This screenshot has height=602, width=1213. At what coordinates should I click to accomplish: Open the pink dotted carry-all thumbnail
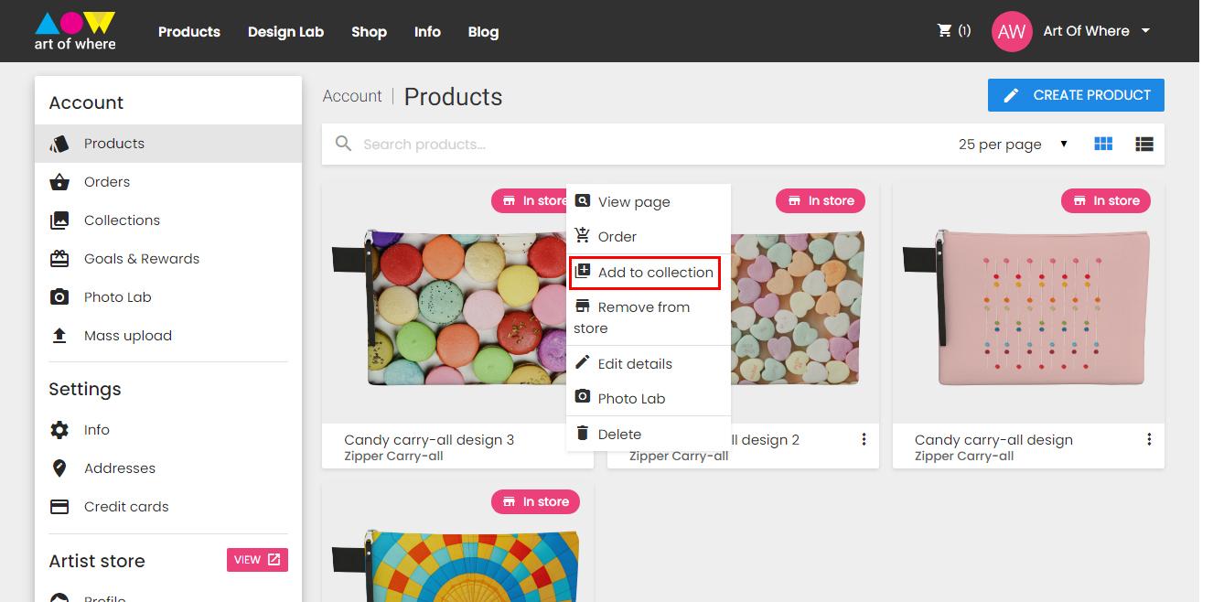click(1028, 307)
